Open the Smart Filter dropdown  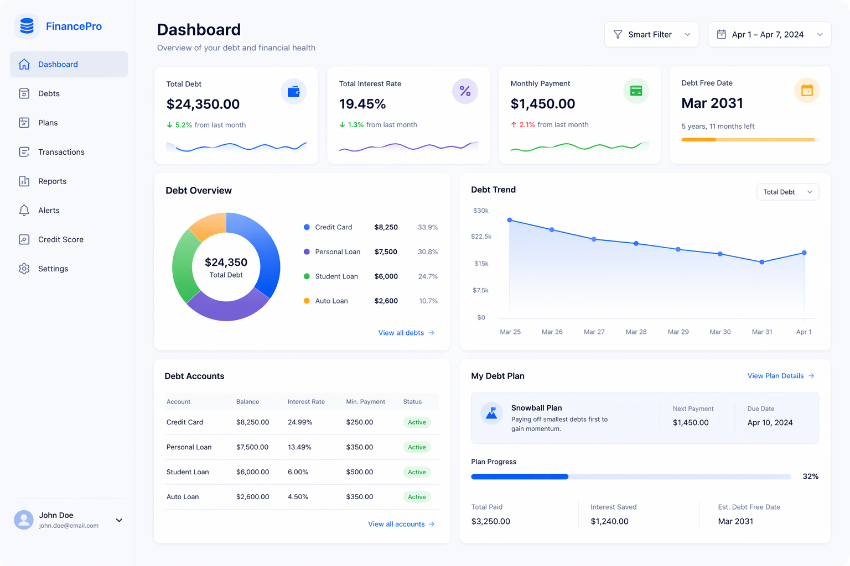tap(651, 34)
